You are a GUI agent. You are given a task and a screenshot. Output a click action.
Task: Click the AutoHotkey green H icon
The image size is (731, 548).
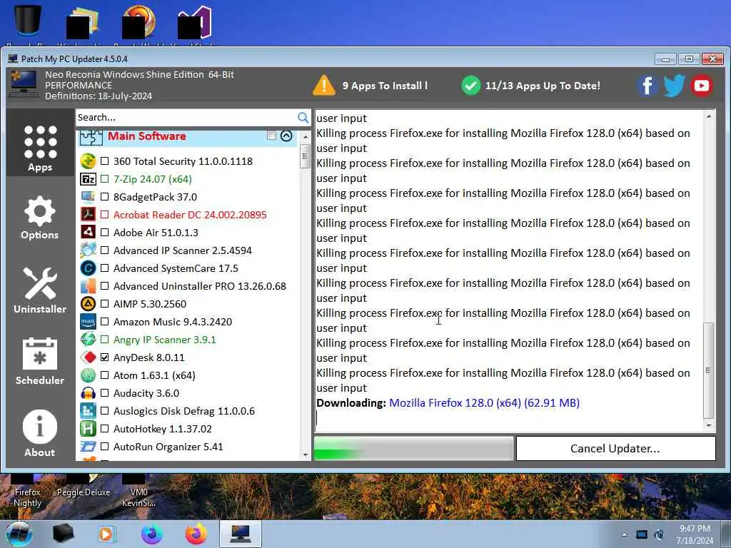coord(88,429)
